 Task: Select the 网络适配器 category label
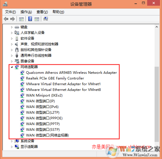click(29, 67)
